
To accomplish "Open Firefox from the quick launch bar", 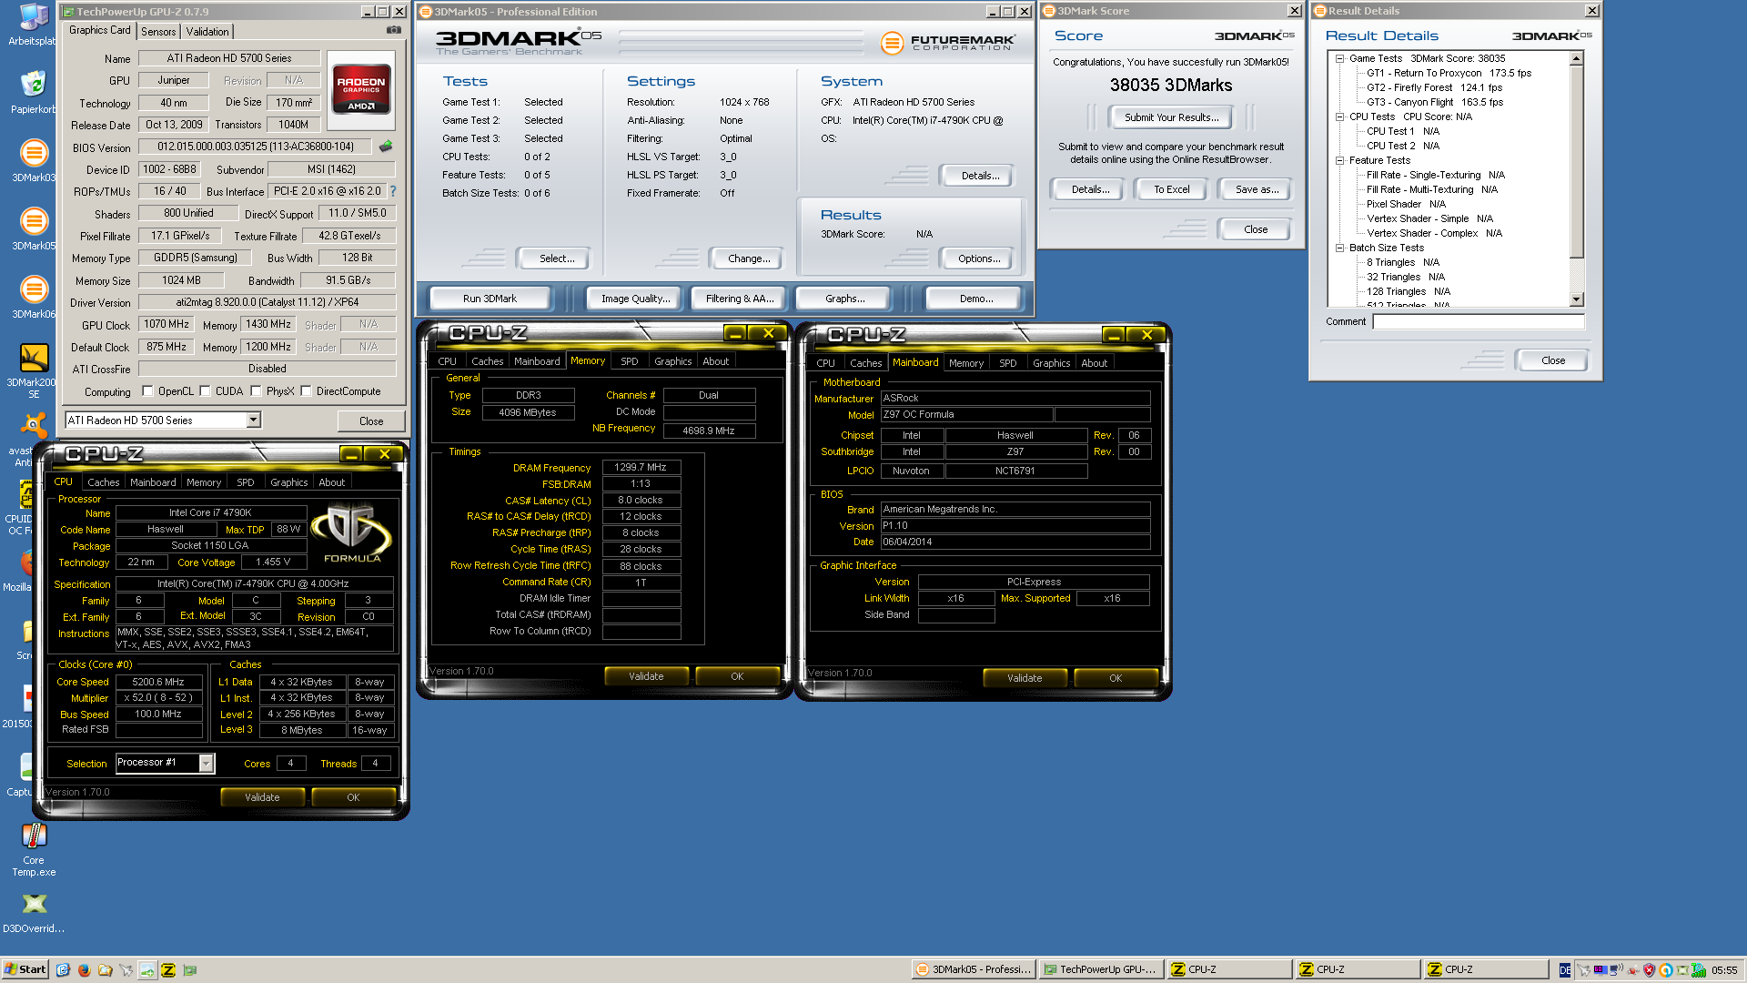I will [84, 969].
